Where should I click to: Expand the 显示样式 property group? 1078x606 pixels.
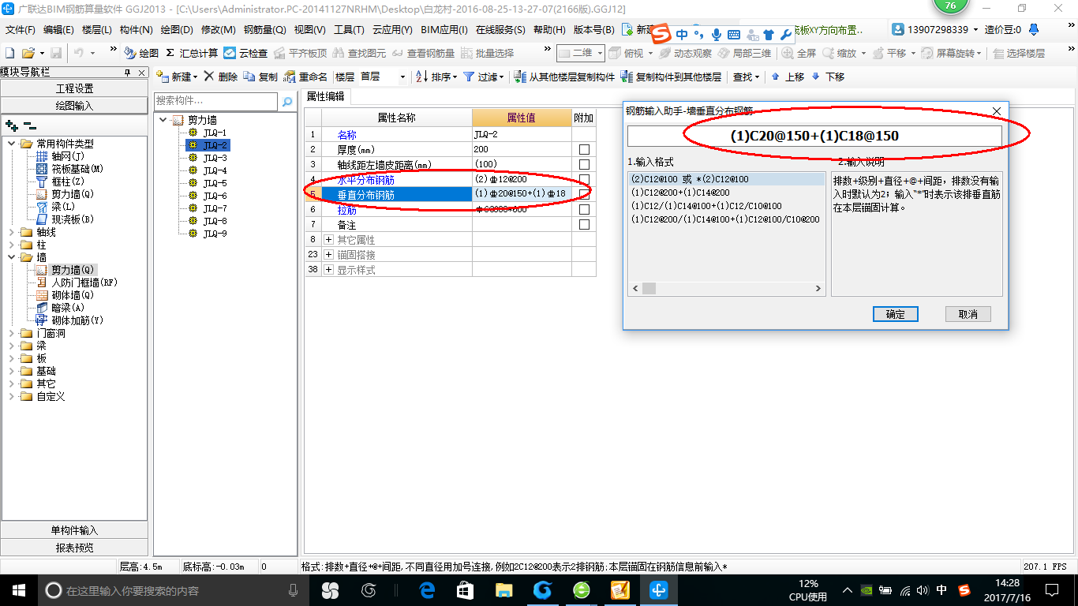[x=329, y=270]
